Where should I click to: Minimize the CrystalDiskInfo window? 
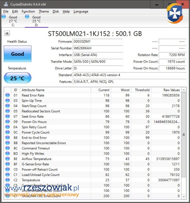157,5
